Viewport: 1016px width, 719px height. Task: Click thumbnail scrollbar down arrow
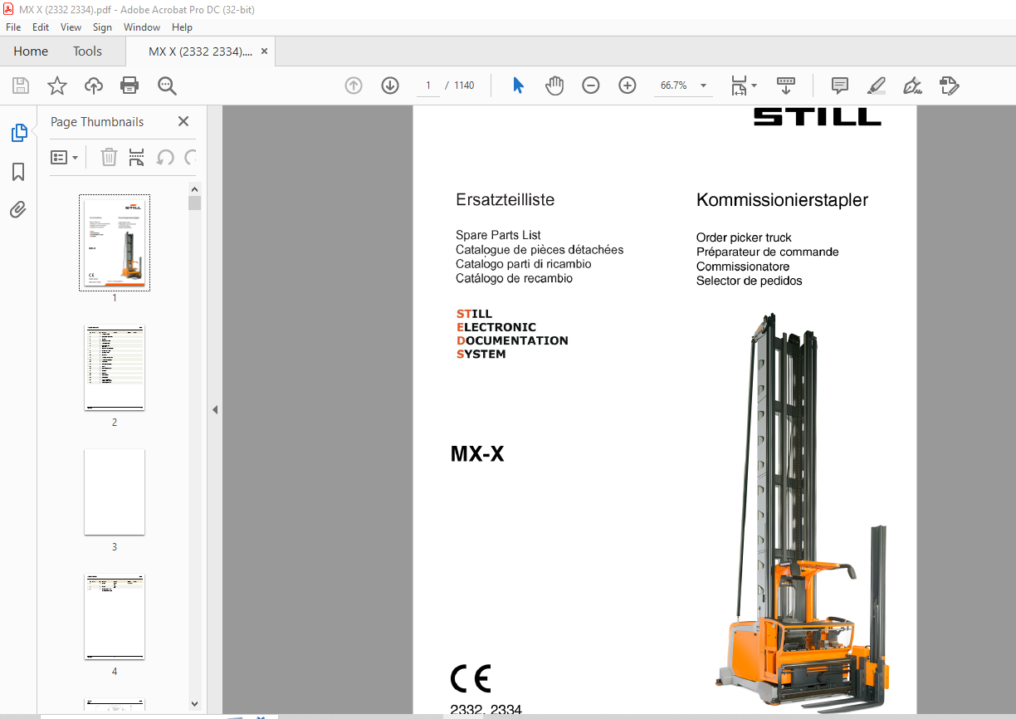[195, 703]
